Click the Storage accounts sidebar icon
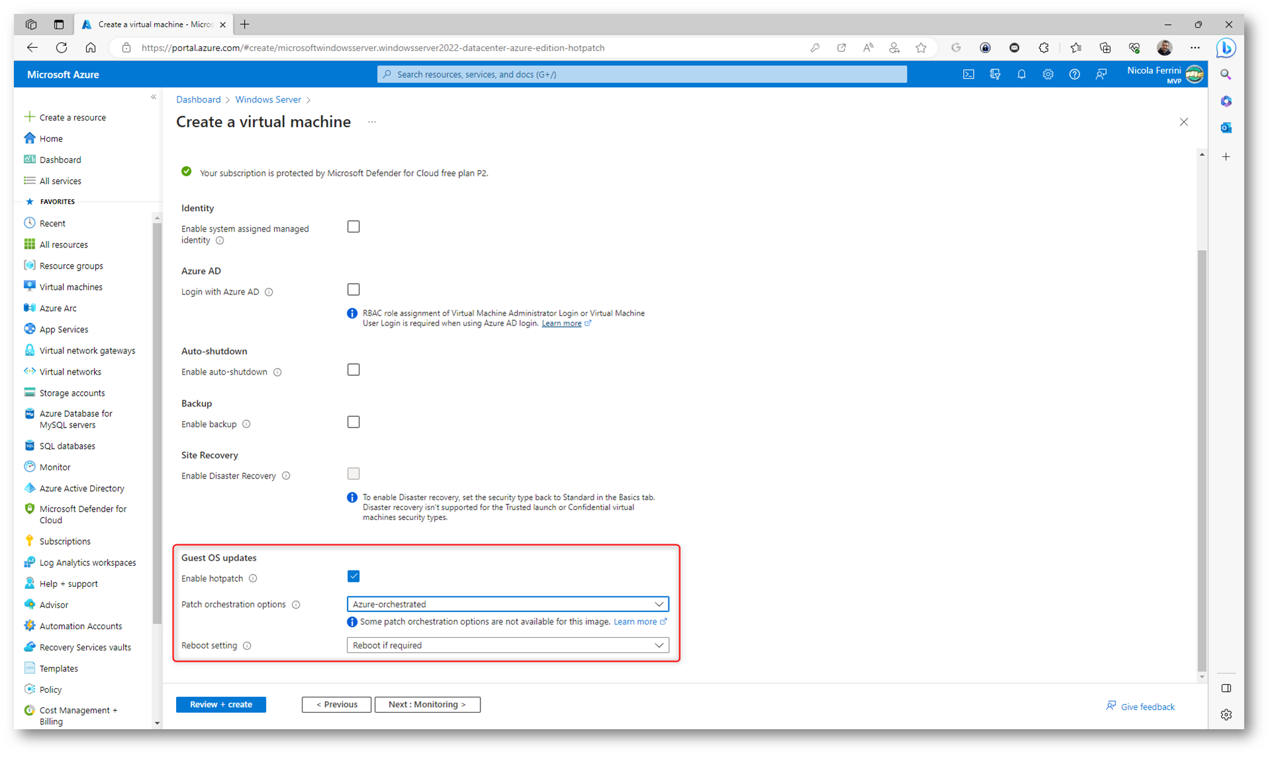This screenshot has height=757, width=1272. 30,392
